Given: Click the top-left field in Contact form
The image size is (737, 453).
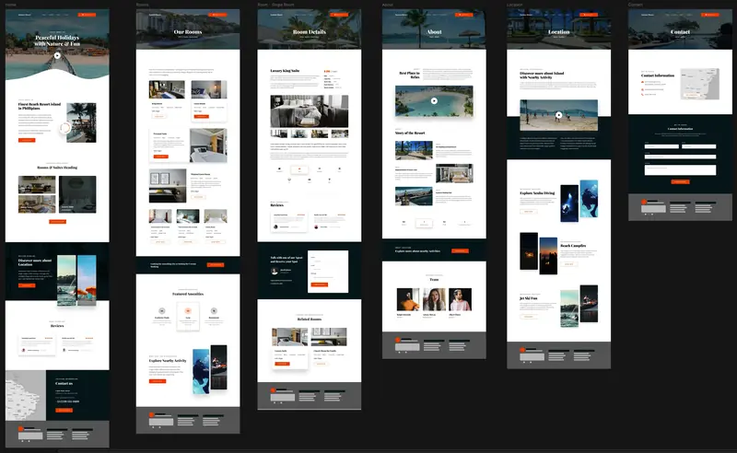Looking at the screenshot, I should [661, 146].
